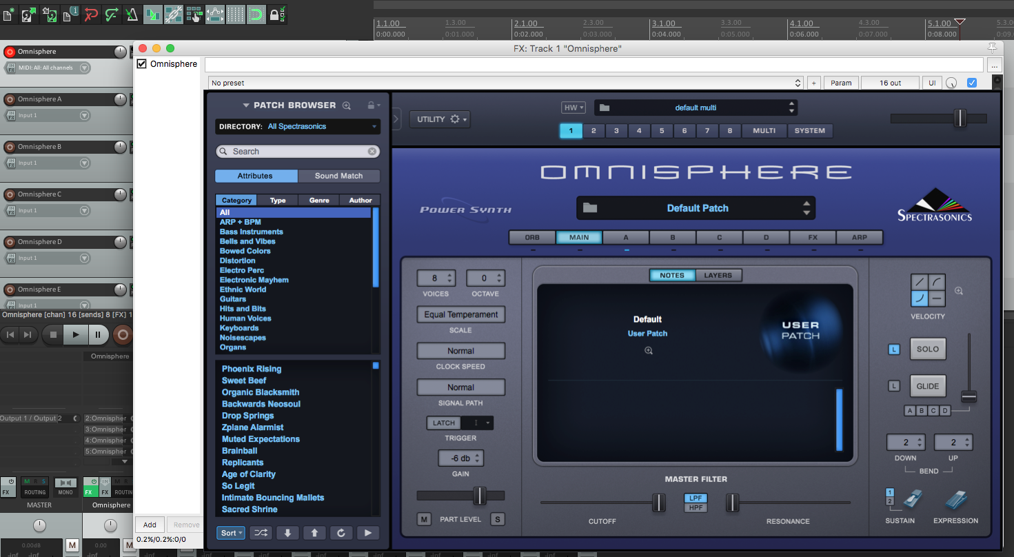Open the Equal Temperament scale menu
This screenshot has width=1014, height=557.
pyautogui.click(x=461, y=314)
